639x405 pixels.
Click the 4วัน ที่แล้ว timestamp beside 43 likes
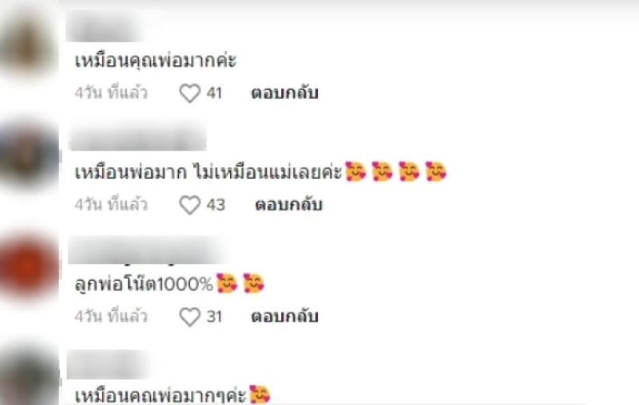click(x=111, y=205)
